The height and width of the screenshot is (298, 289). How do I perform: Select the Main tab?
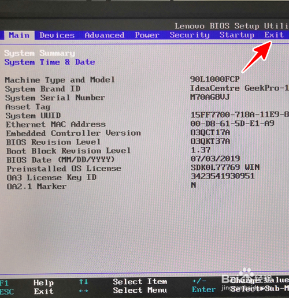pyautogui.click(x=19, y=35)
